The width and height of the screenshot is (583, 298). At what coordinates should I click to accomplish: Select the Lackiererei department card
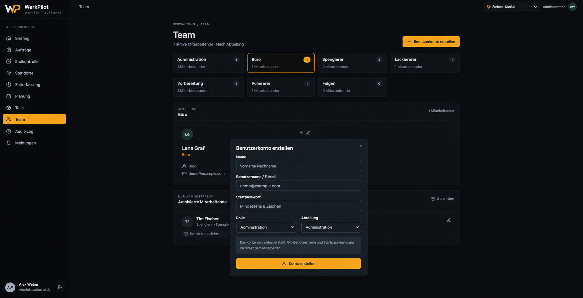tap(425, 63)
